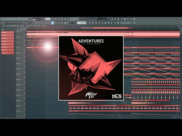Open the TOOLS menu
This screenshot has width=182, height=136.
[x=23, y=19]
